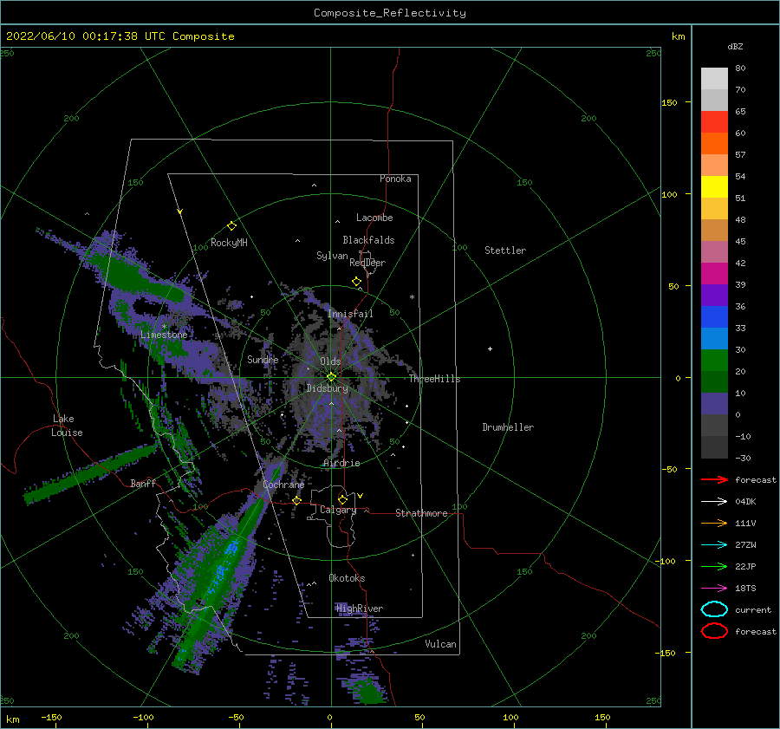
Task: Click the Limestone label
Action: 164,335
